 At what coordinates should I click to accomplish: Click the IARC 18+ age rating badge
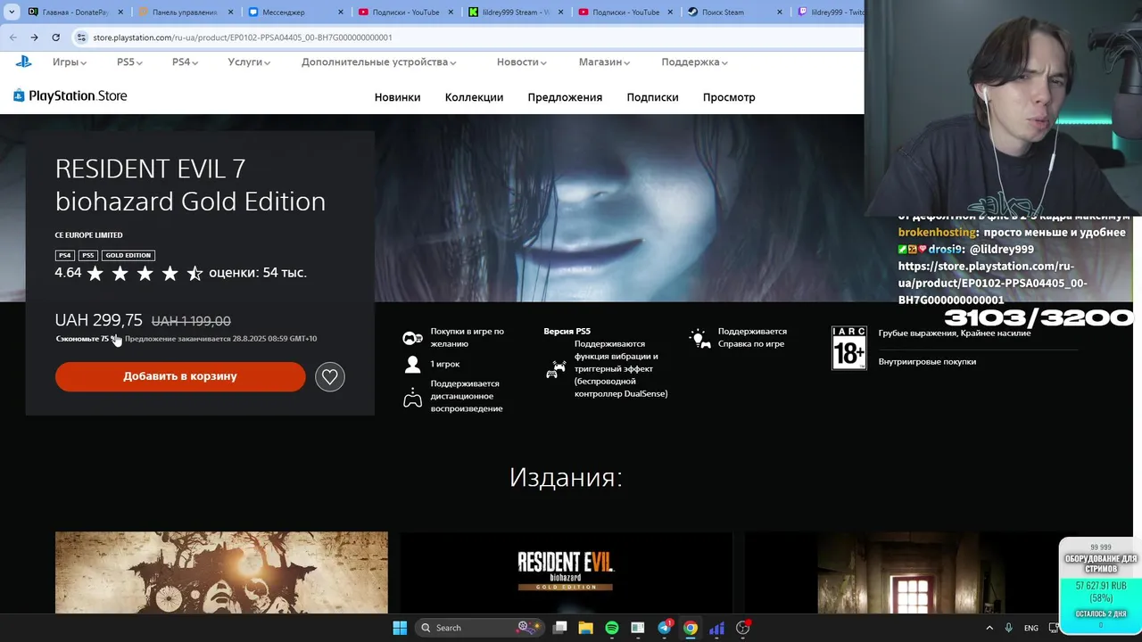point(848,348)
